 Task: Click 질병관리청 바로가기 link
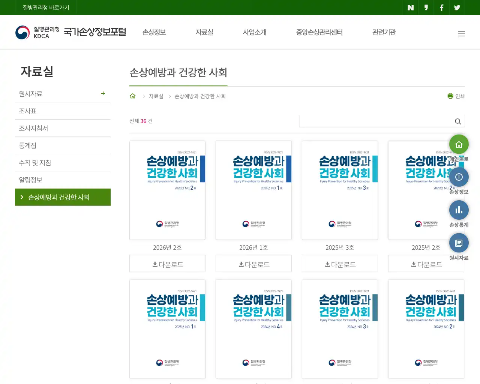coord(46,7)
